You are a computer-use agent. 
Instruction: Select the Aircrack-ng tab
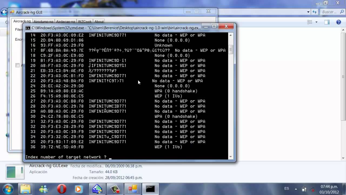click(x=22, y=21)
